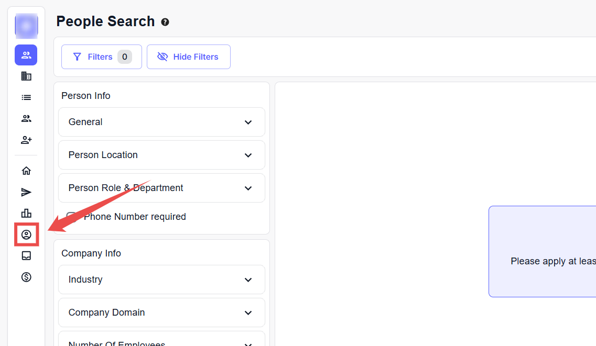Click the account profile circle icon
This screenshot has height=346, width=596.
tap(26, 235)
